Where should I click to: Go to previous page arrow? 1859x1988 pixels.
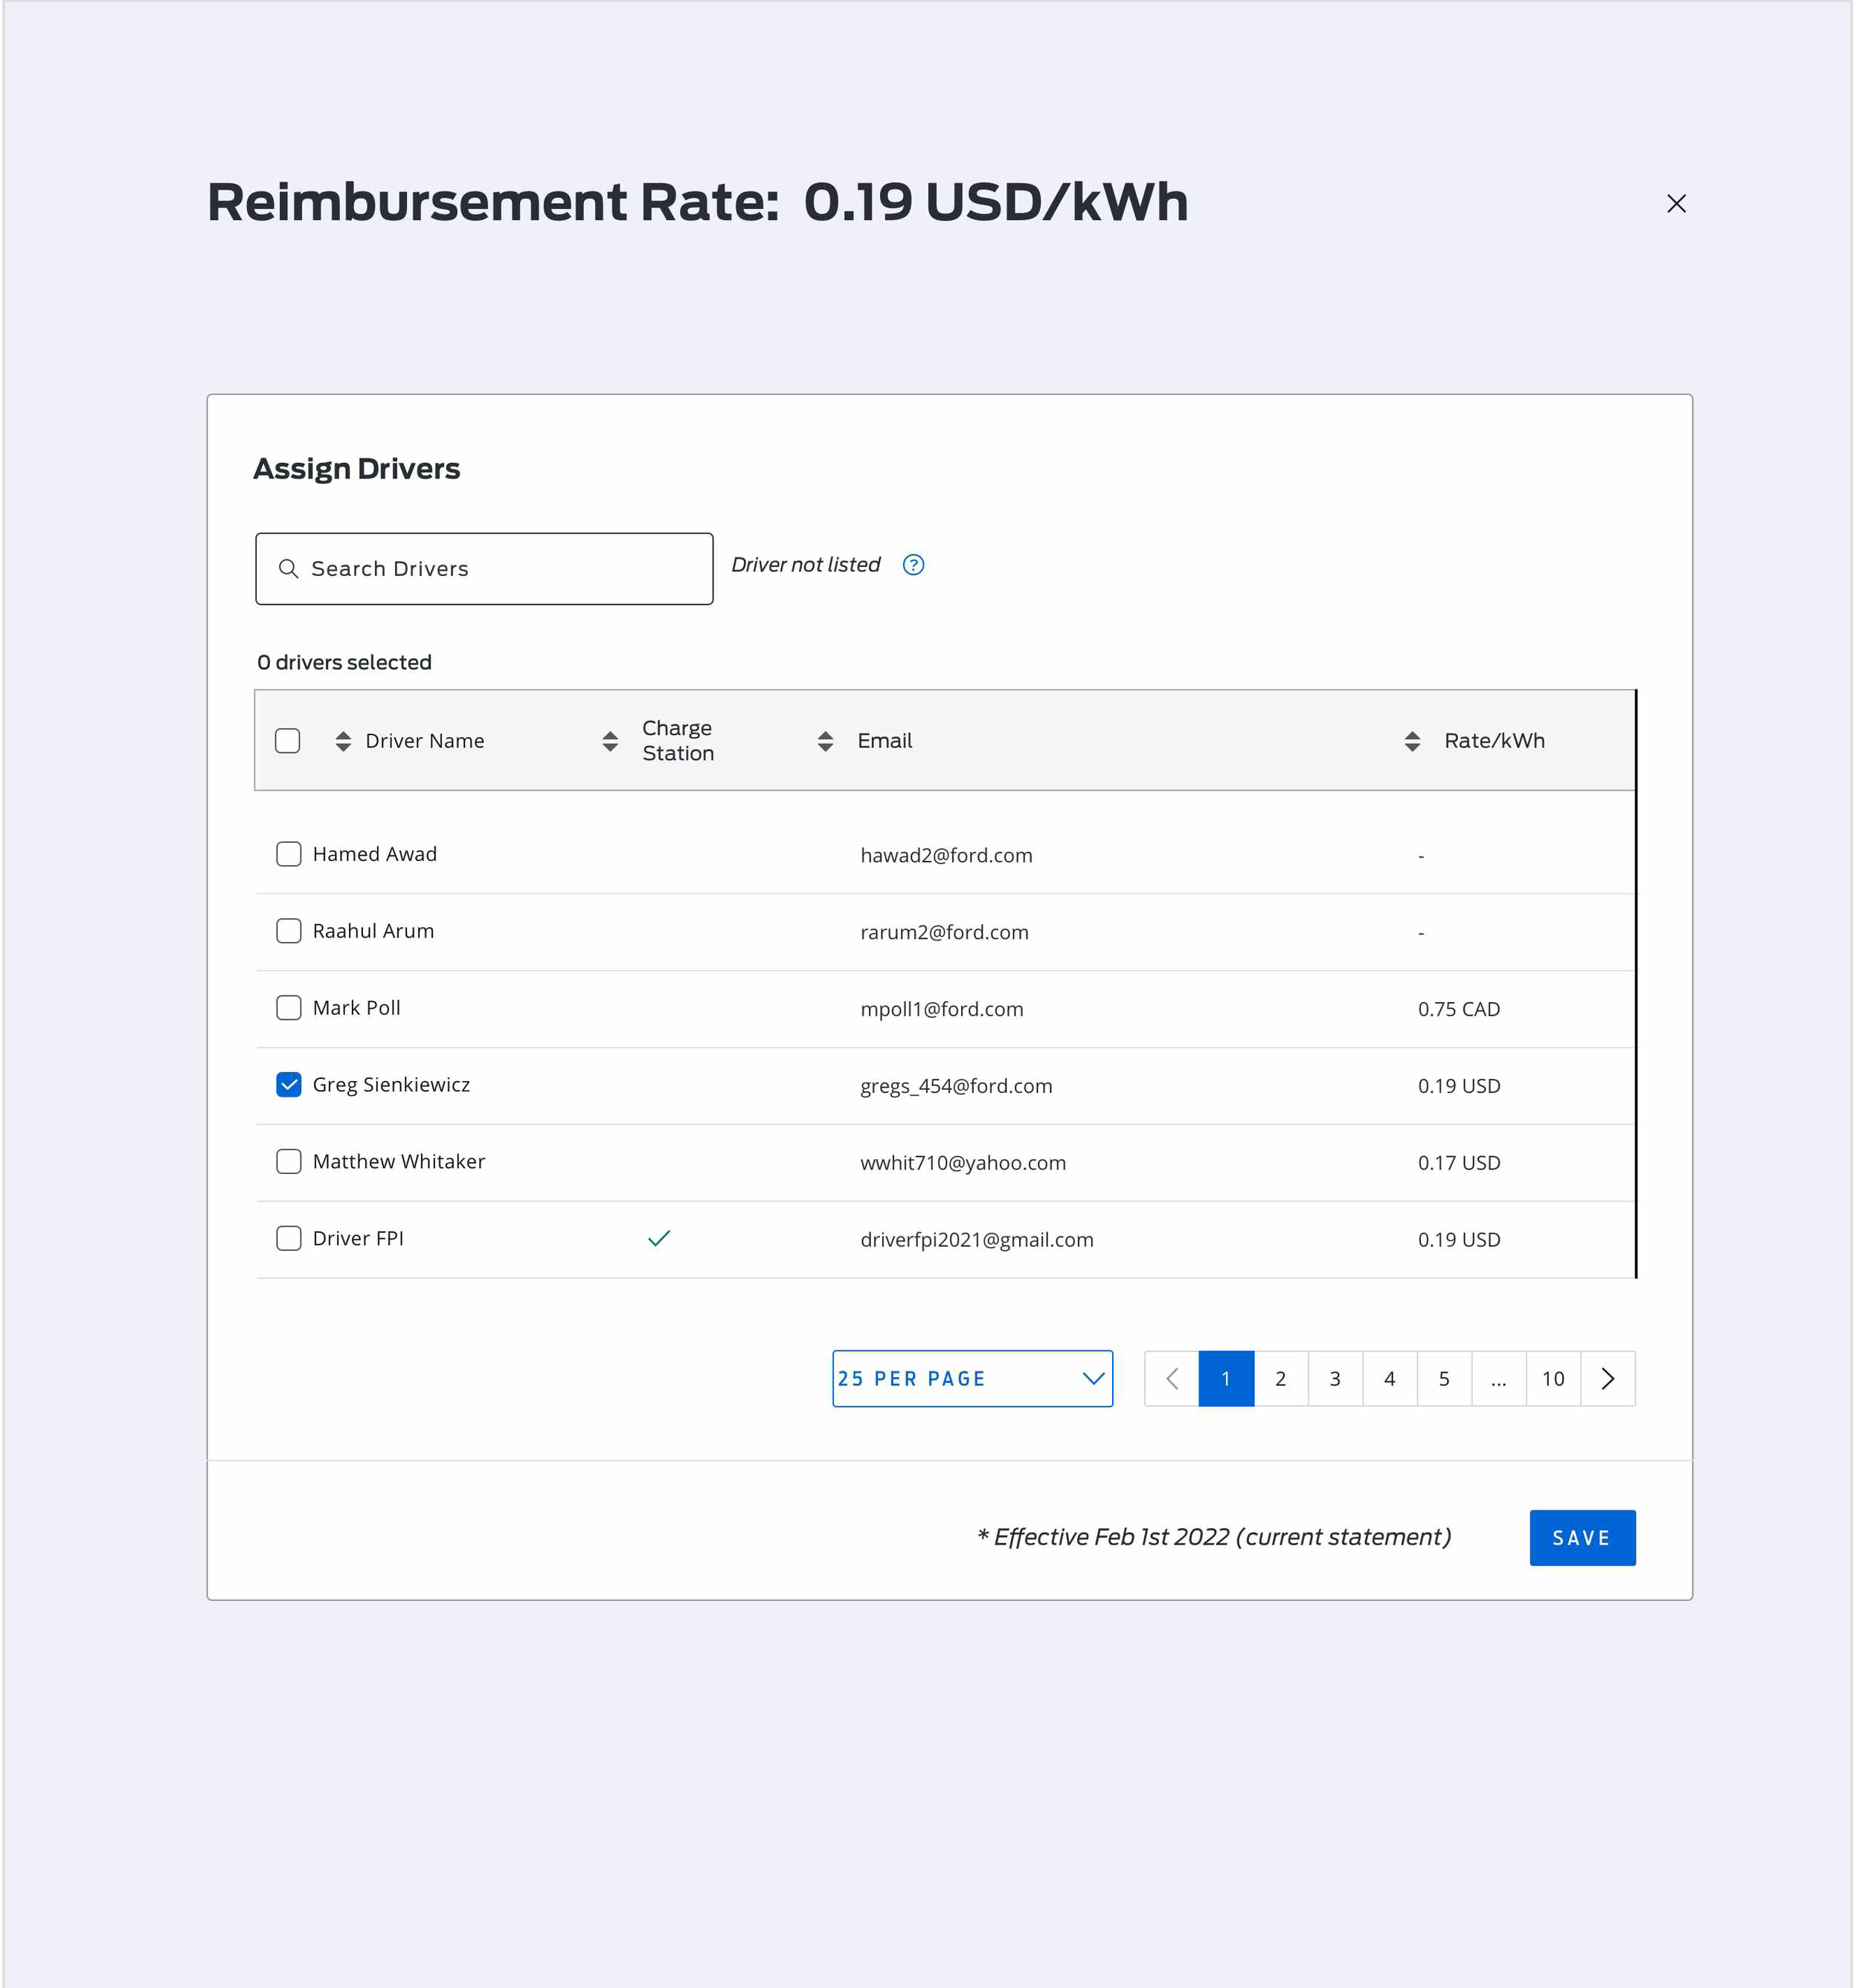(x=1172, y=1379)
